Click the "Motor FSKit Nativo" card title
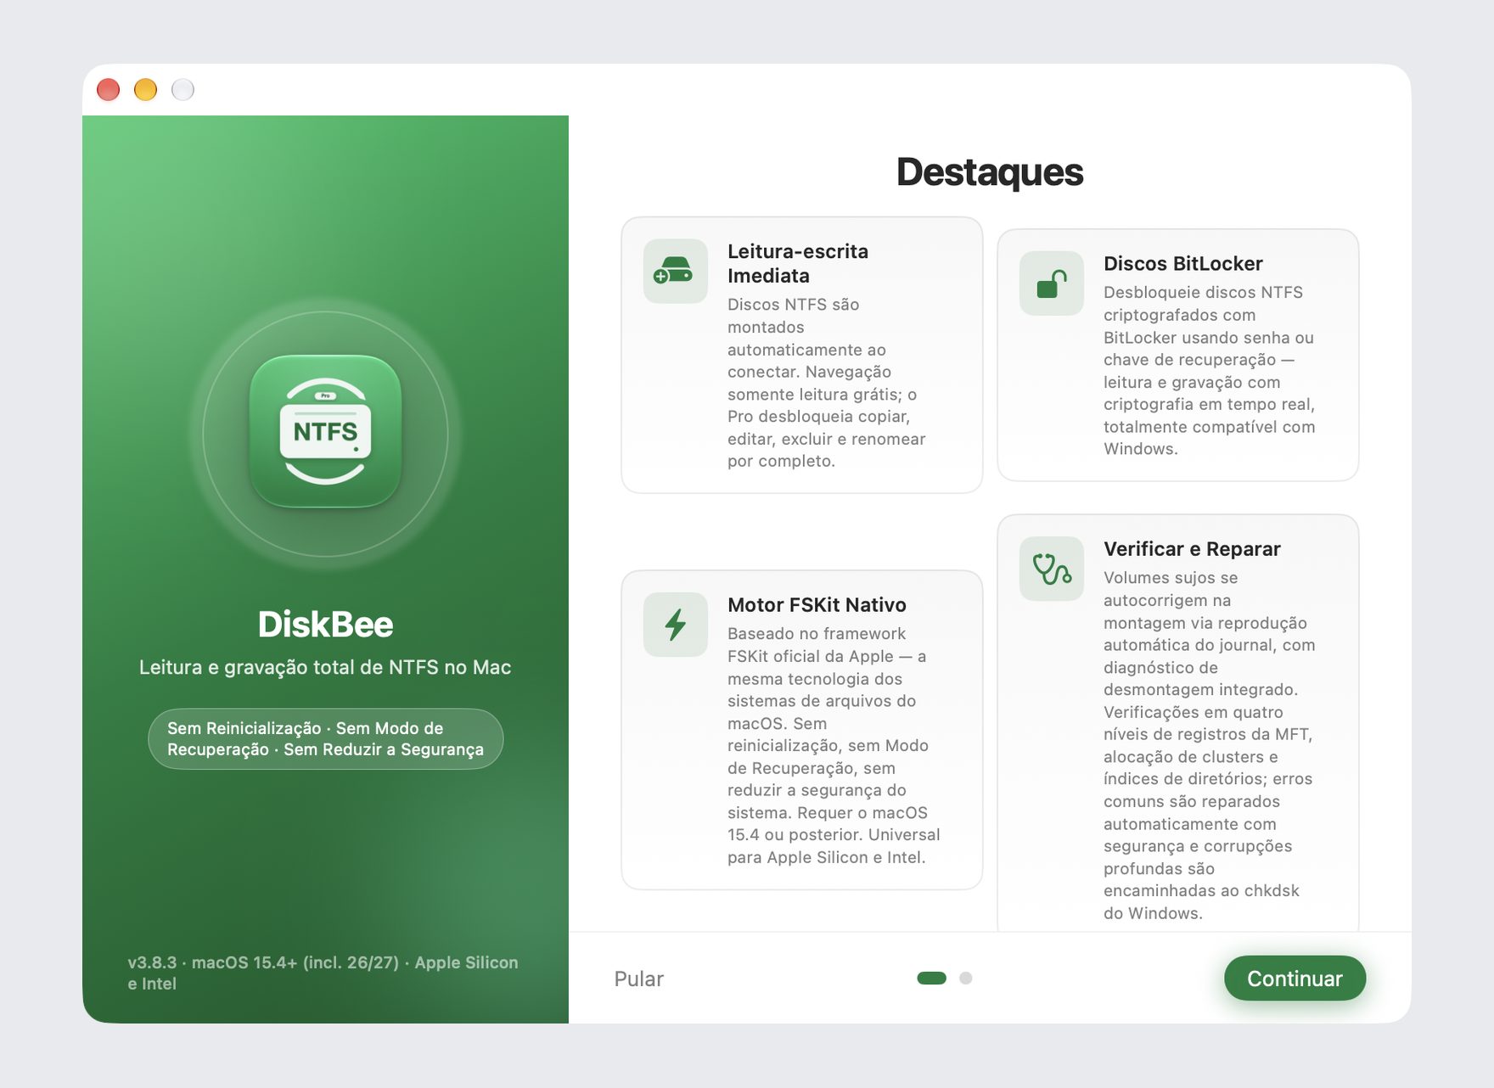The width and height of the screenshot is (1494, 1088). (817, 605)
